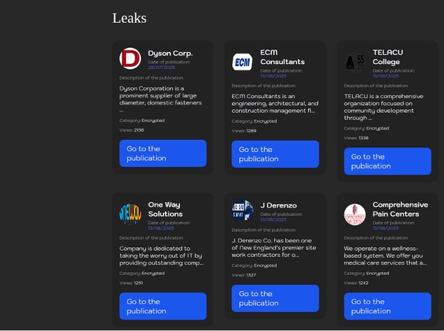This screenshot has height=331, width=444.
Task: Open the One Way Solutions publication button
Action: pos(163,306)
